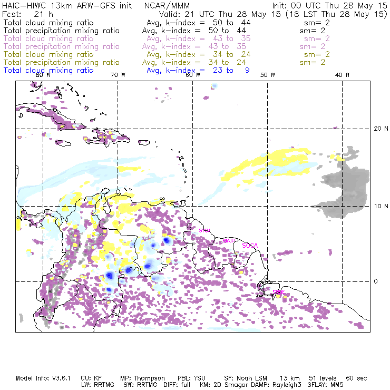Select the SBBE station marker near the equator

[x=279, y=291]
